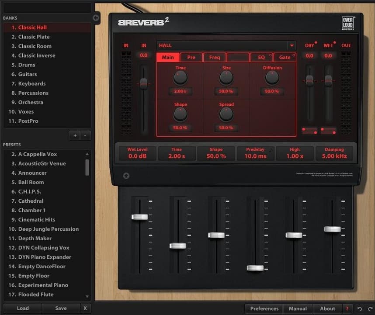Toggle the EQ tab power indicator
The width and height of the screenshot is (375, 315).
tap(271, 55)
